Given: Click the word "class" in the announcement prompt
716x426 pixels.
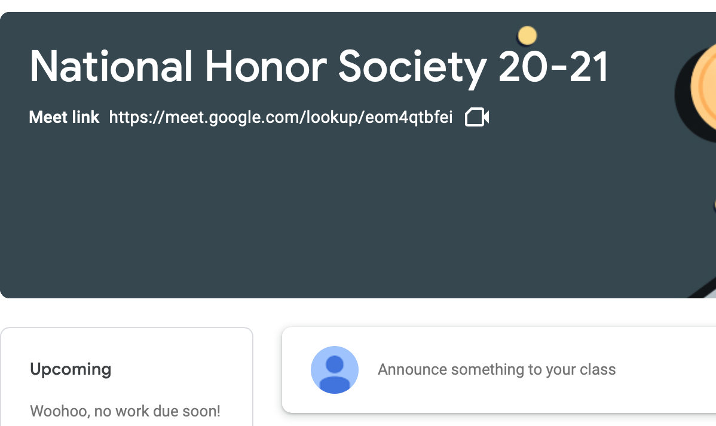Looking at the screenshot, I should (597, 370).
